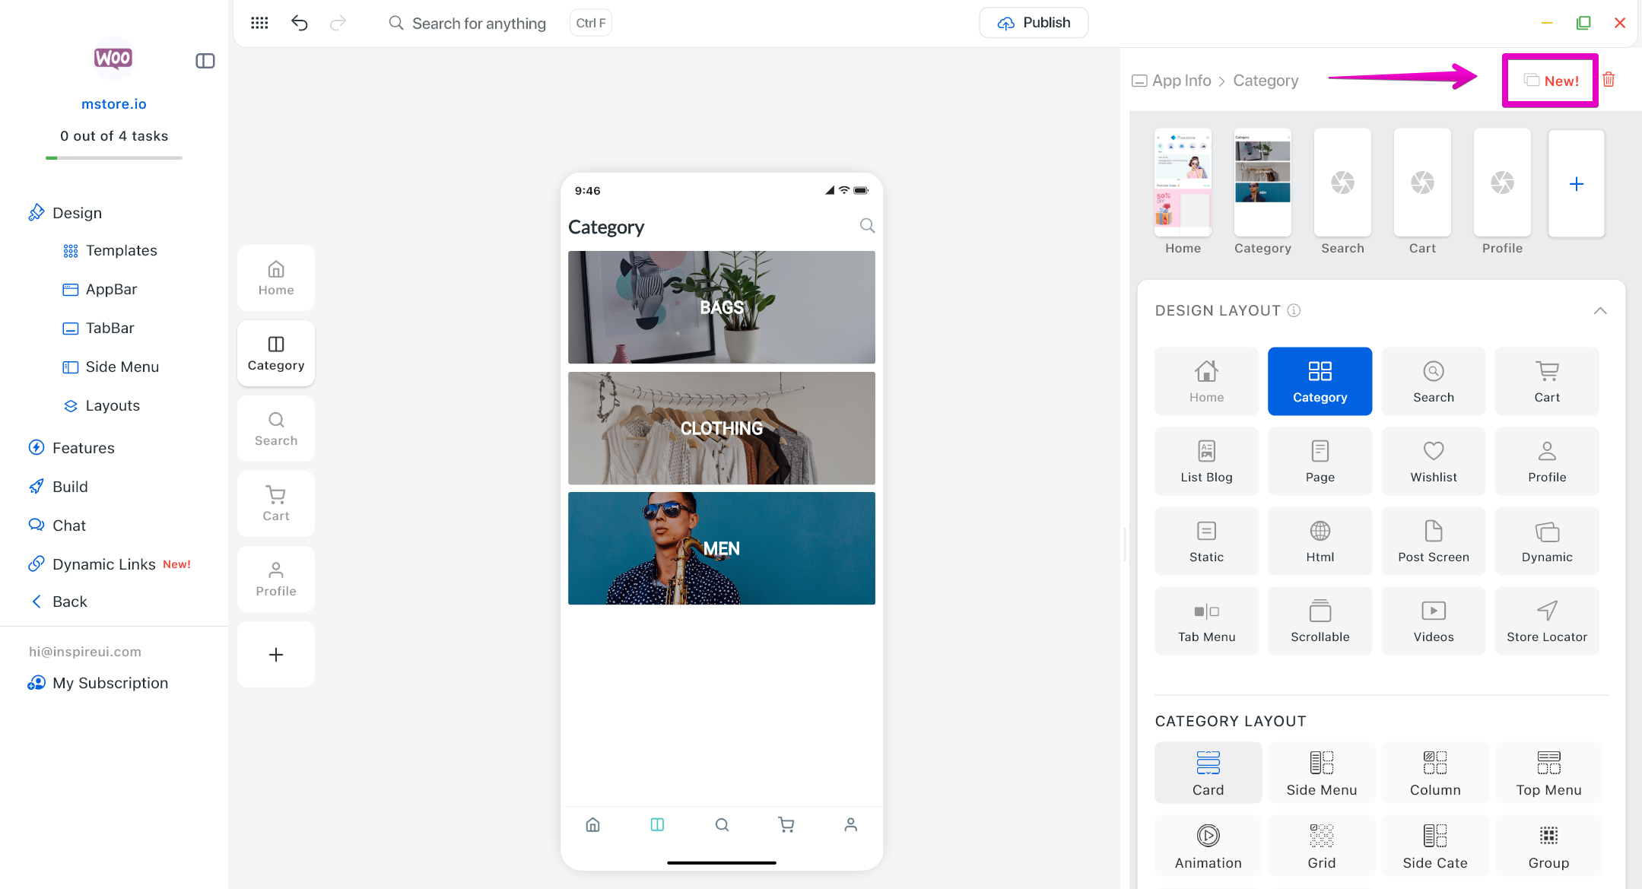Choose the Wishlist design layout
Viewport: 1642px width, 889px height.
(1433, 461)
